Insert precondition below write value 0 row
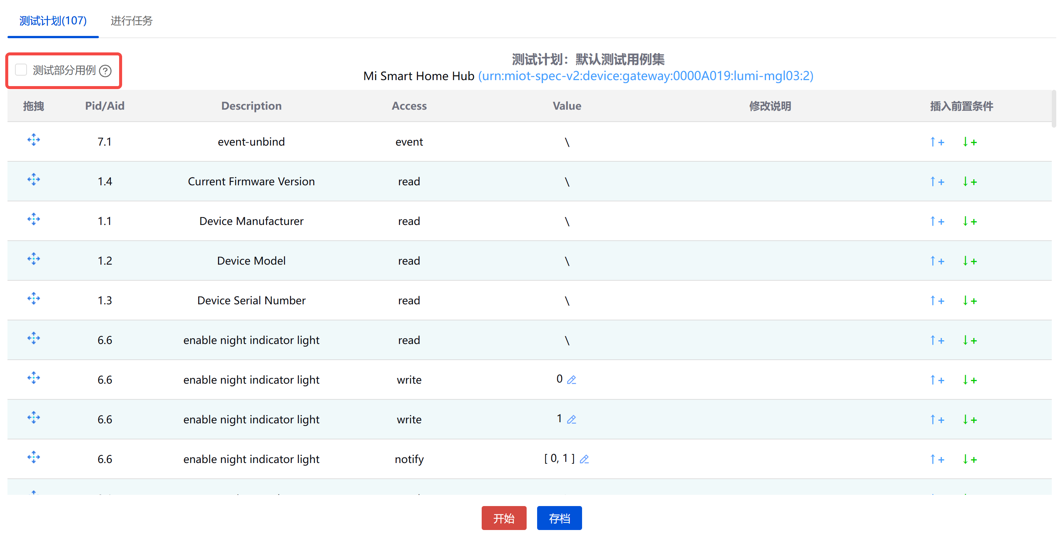This screenshot has width=1063, height=536. tap(969, 380)
